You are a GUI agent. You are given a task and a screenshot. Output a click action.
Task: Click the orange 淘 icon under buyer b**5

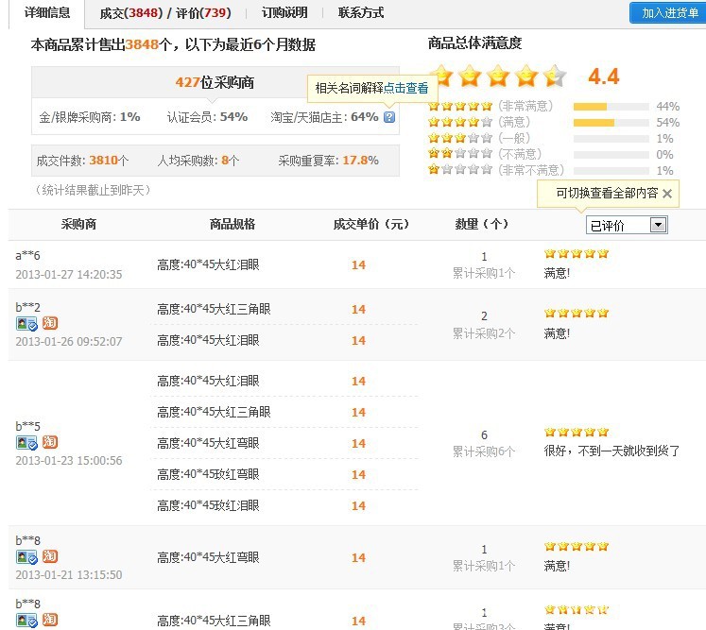(x=49, y=442)
